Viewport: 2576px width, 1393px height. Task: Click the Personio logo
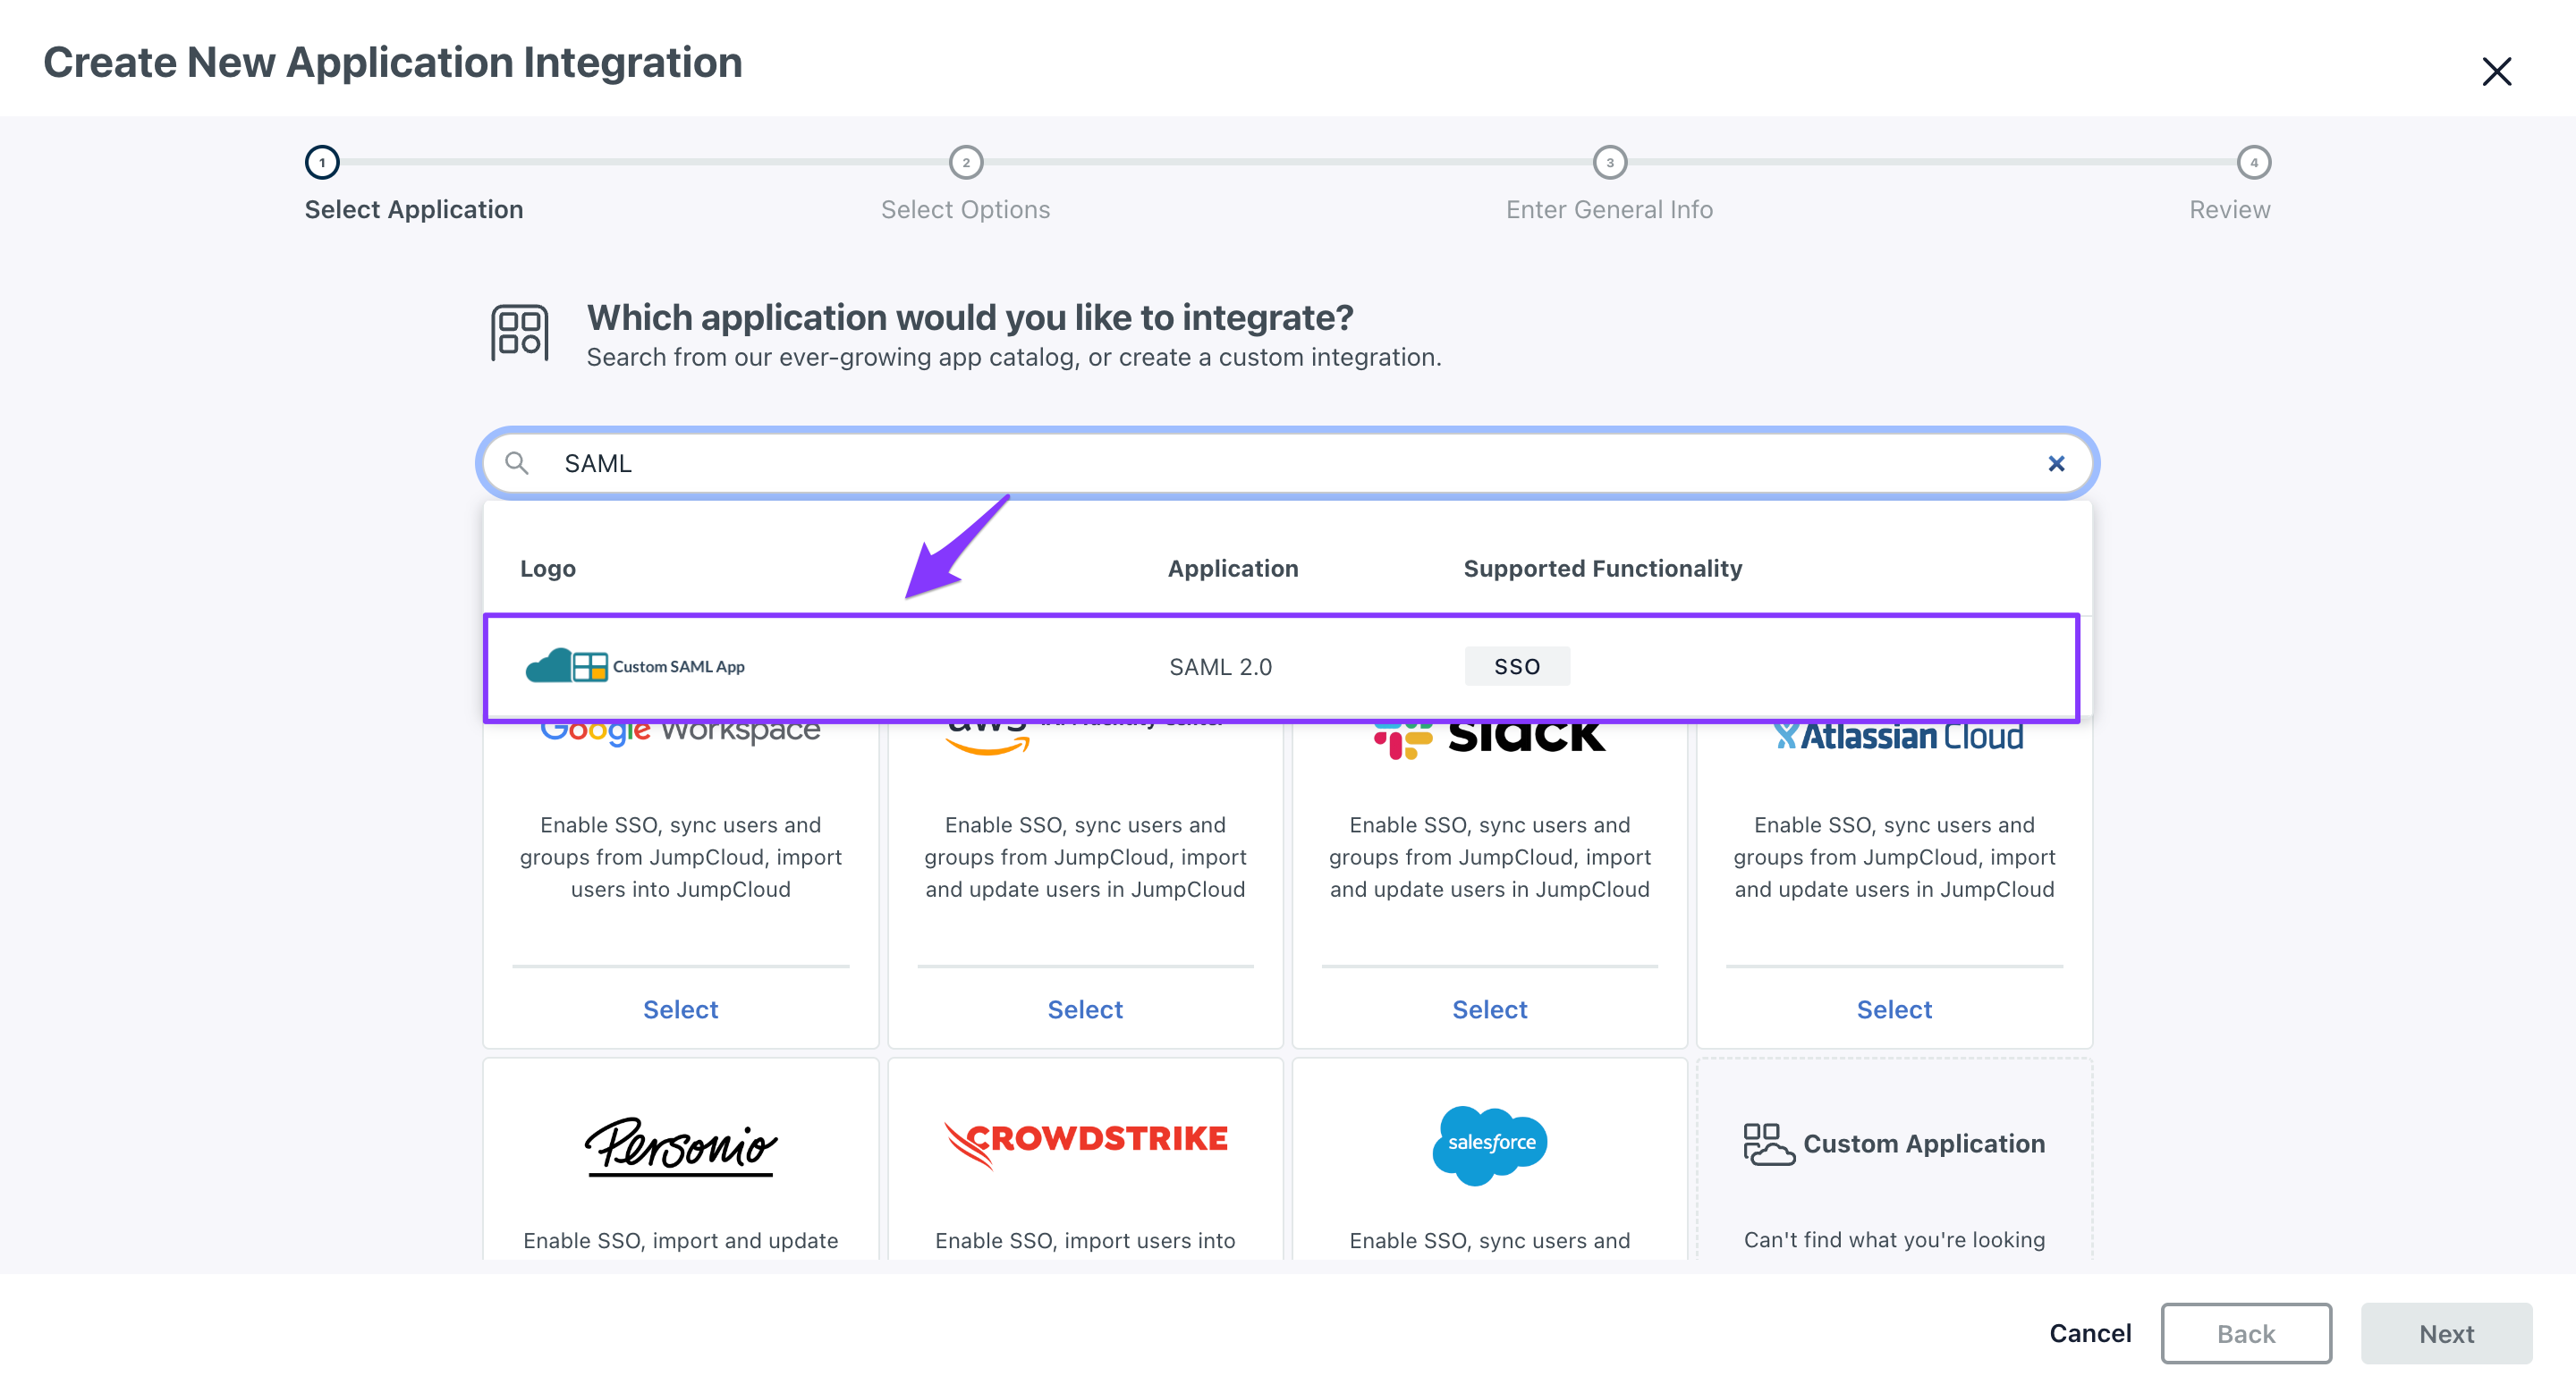click(680, 1145)
